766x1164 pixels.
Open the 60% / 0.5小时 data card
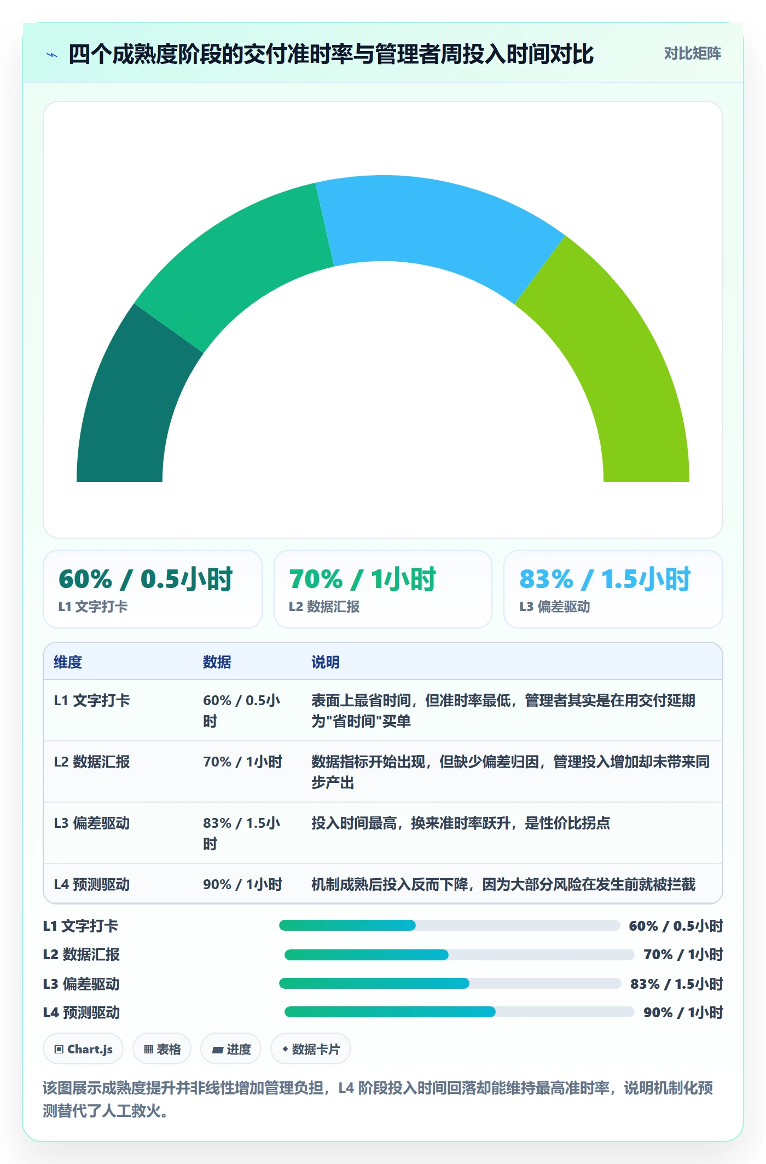tap(153, 589)
